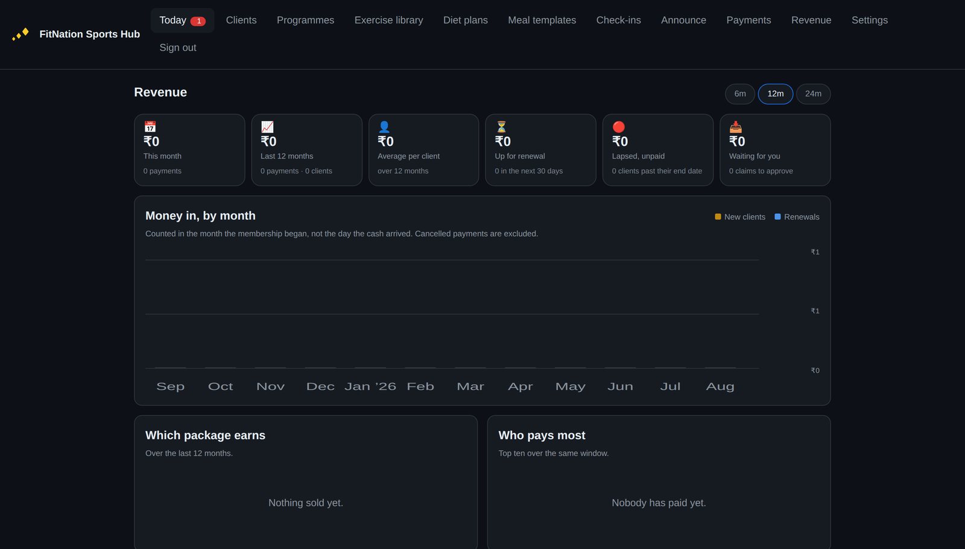The image size is (965, 549).
Task: Click the 'Money in, by month' heading
Action: click(x=200, y=216)
